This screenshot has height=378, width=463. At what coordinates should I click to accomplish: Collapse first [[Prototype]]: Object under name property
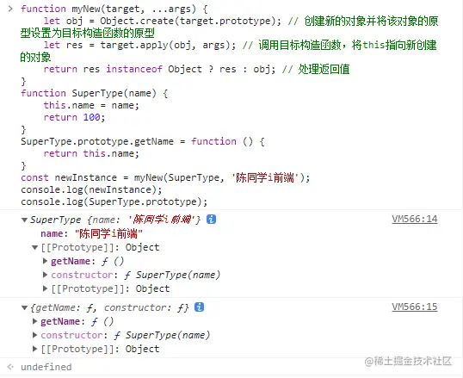tap(34, 247)
